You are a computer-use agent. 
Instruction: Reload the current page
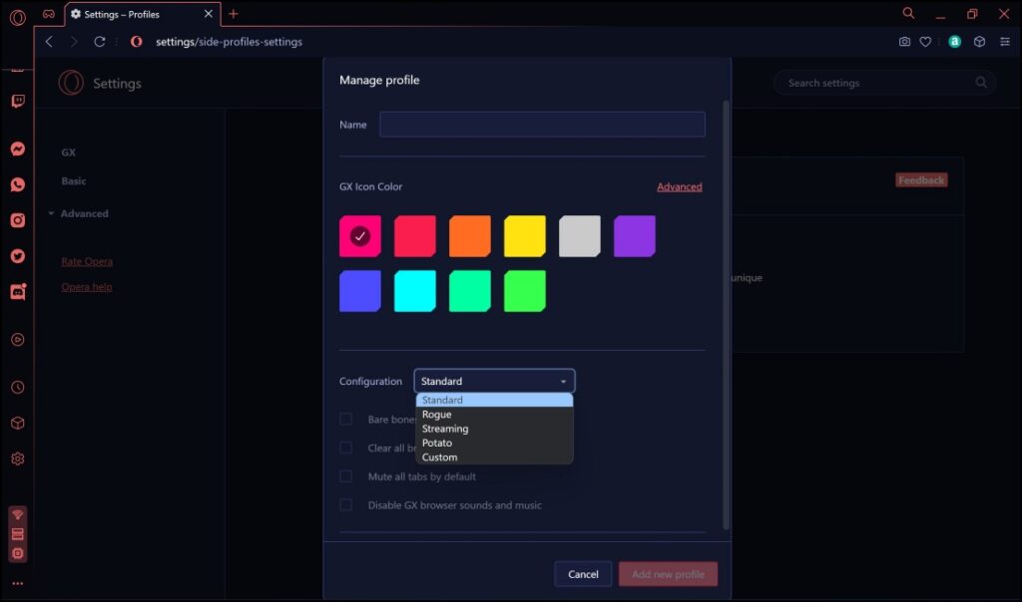99,42
